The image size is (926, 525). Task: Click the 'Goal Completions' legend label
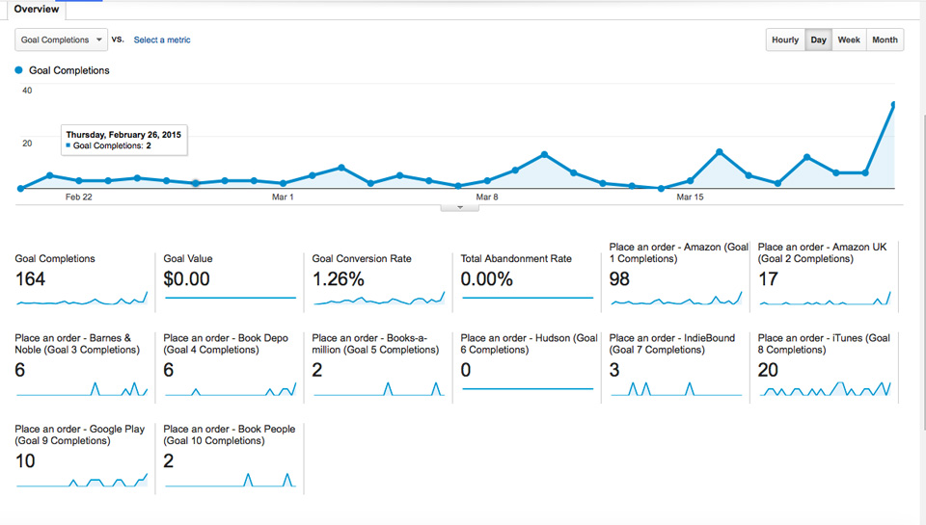pos(69,70)
